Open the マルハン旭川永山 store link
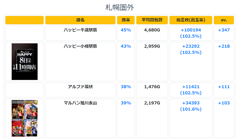The height and width of the screenshot is (139, 238). tap(80, 103)
